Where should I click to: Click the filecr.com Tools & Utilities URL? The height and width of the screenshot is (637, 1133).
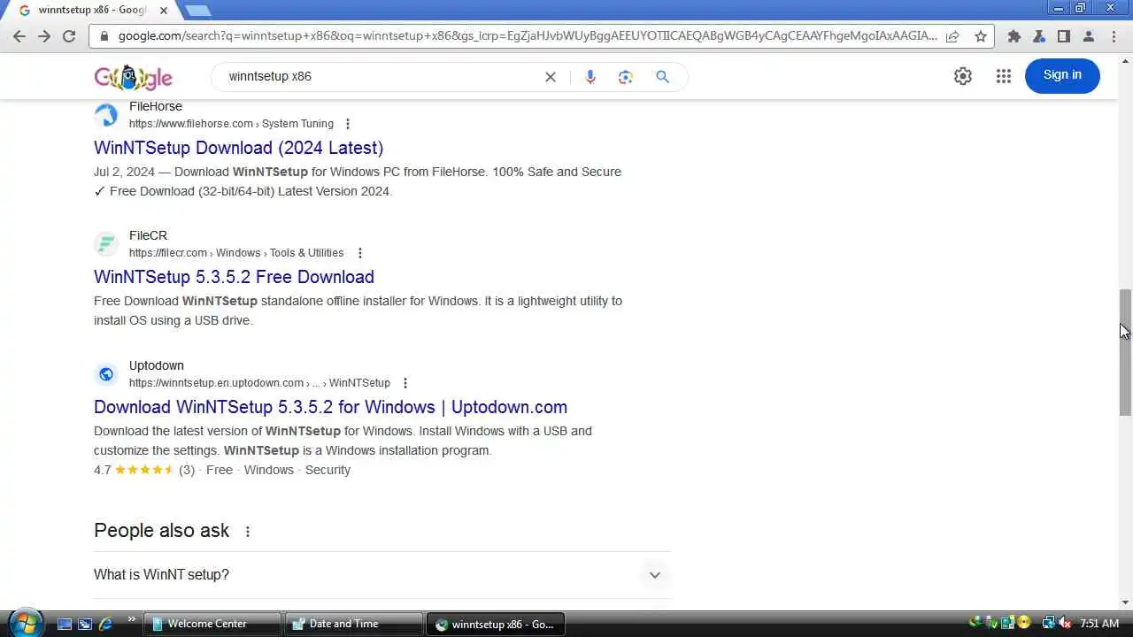click(236, 253)
